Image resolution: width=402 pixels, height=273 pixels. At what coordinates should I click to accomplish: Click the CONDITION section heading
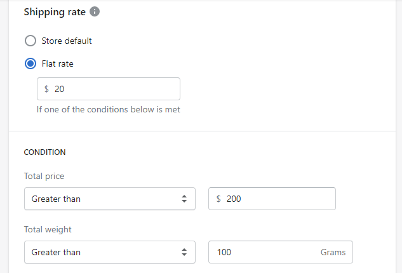click(44, 152)
